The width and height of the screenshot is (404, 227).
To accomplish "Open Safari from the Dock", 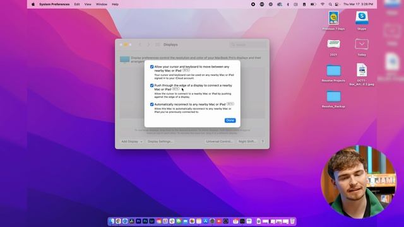I will [125, 221].
